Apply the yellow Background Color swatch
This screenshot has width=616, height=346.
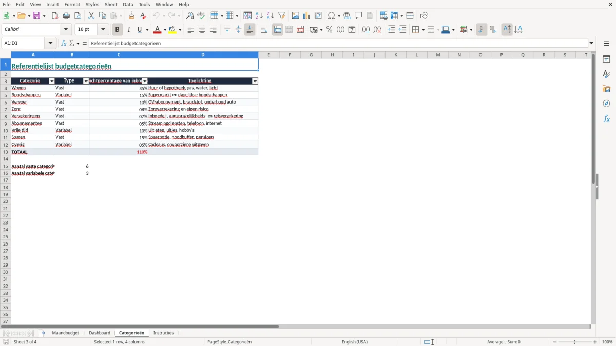click(x=172, y=30)
